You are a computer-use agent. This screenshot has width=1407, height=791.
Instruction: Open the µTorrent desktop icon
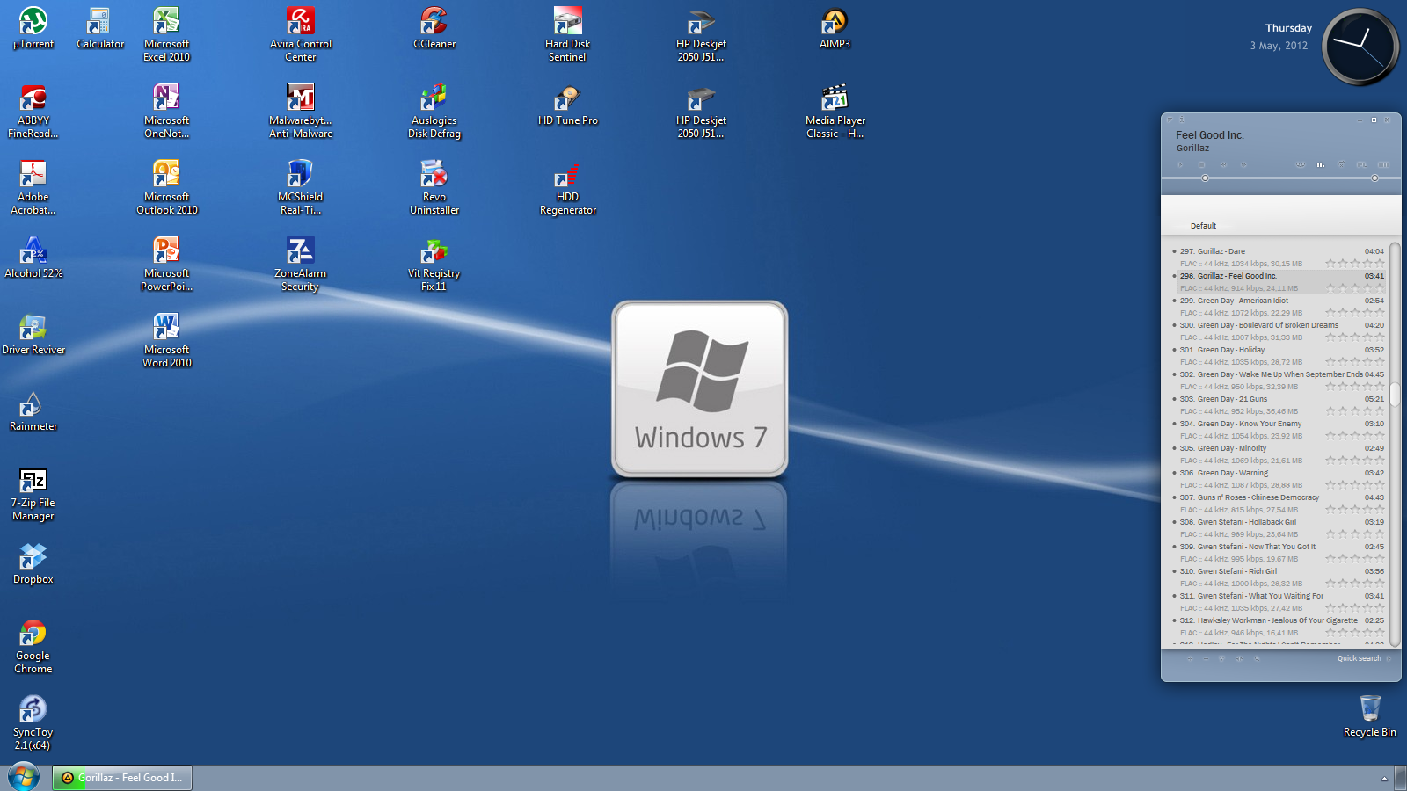pos(33,28)
